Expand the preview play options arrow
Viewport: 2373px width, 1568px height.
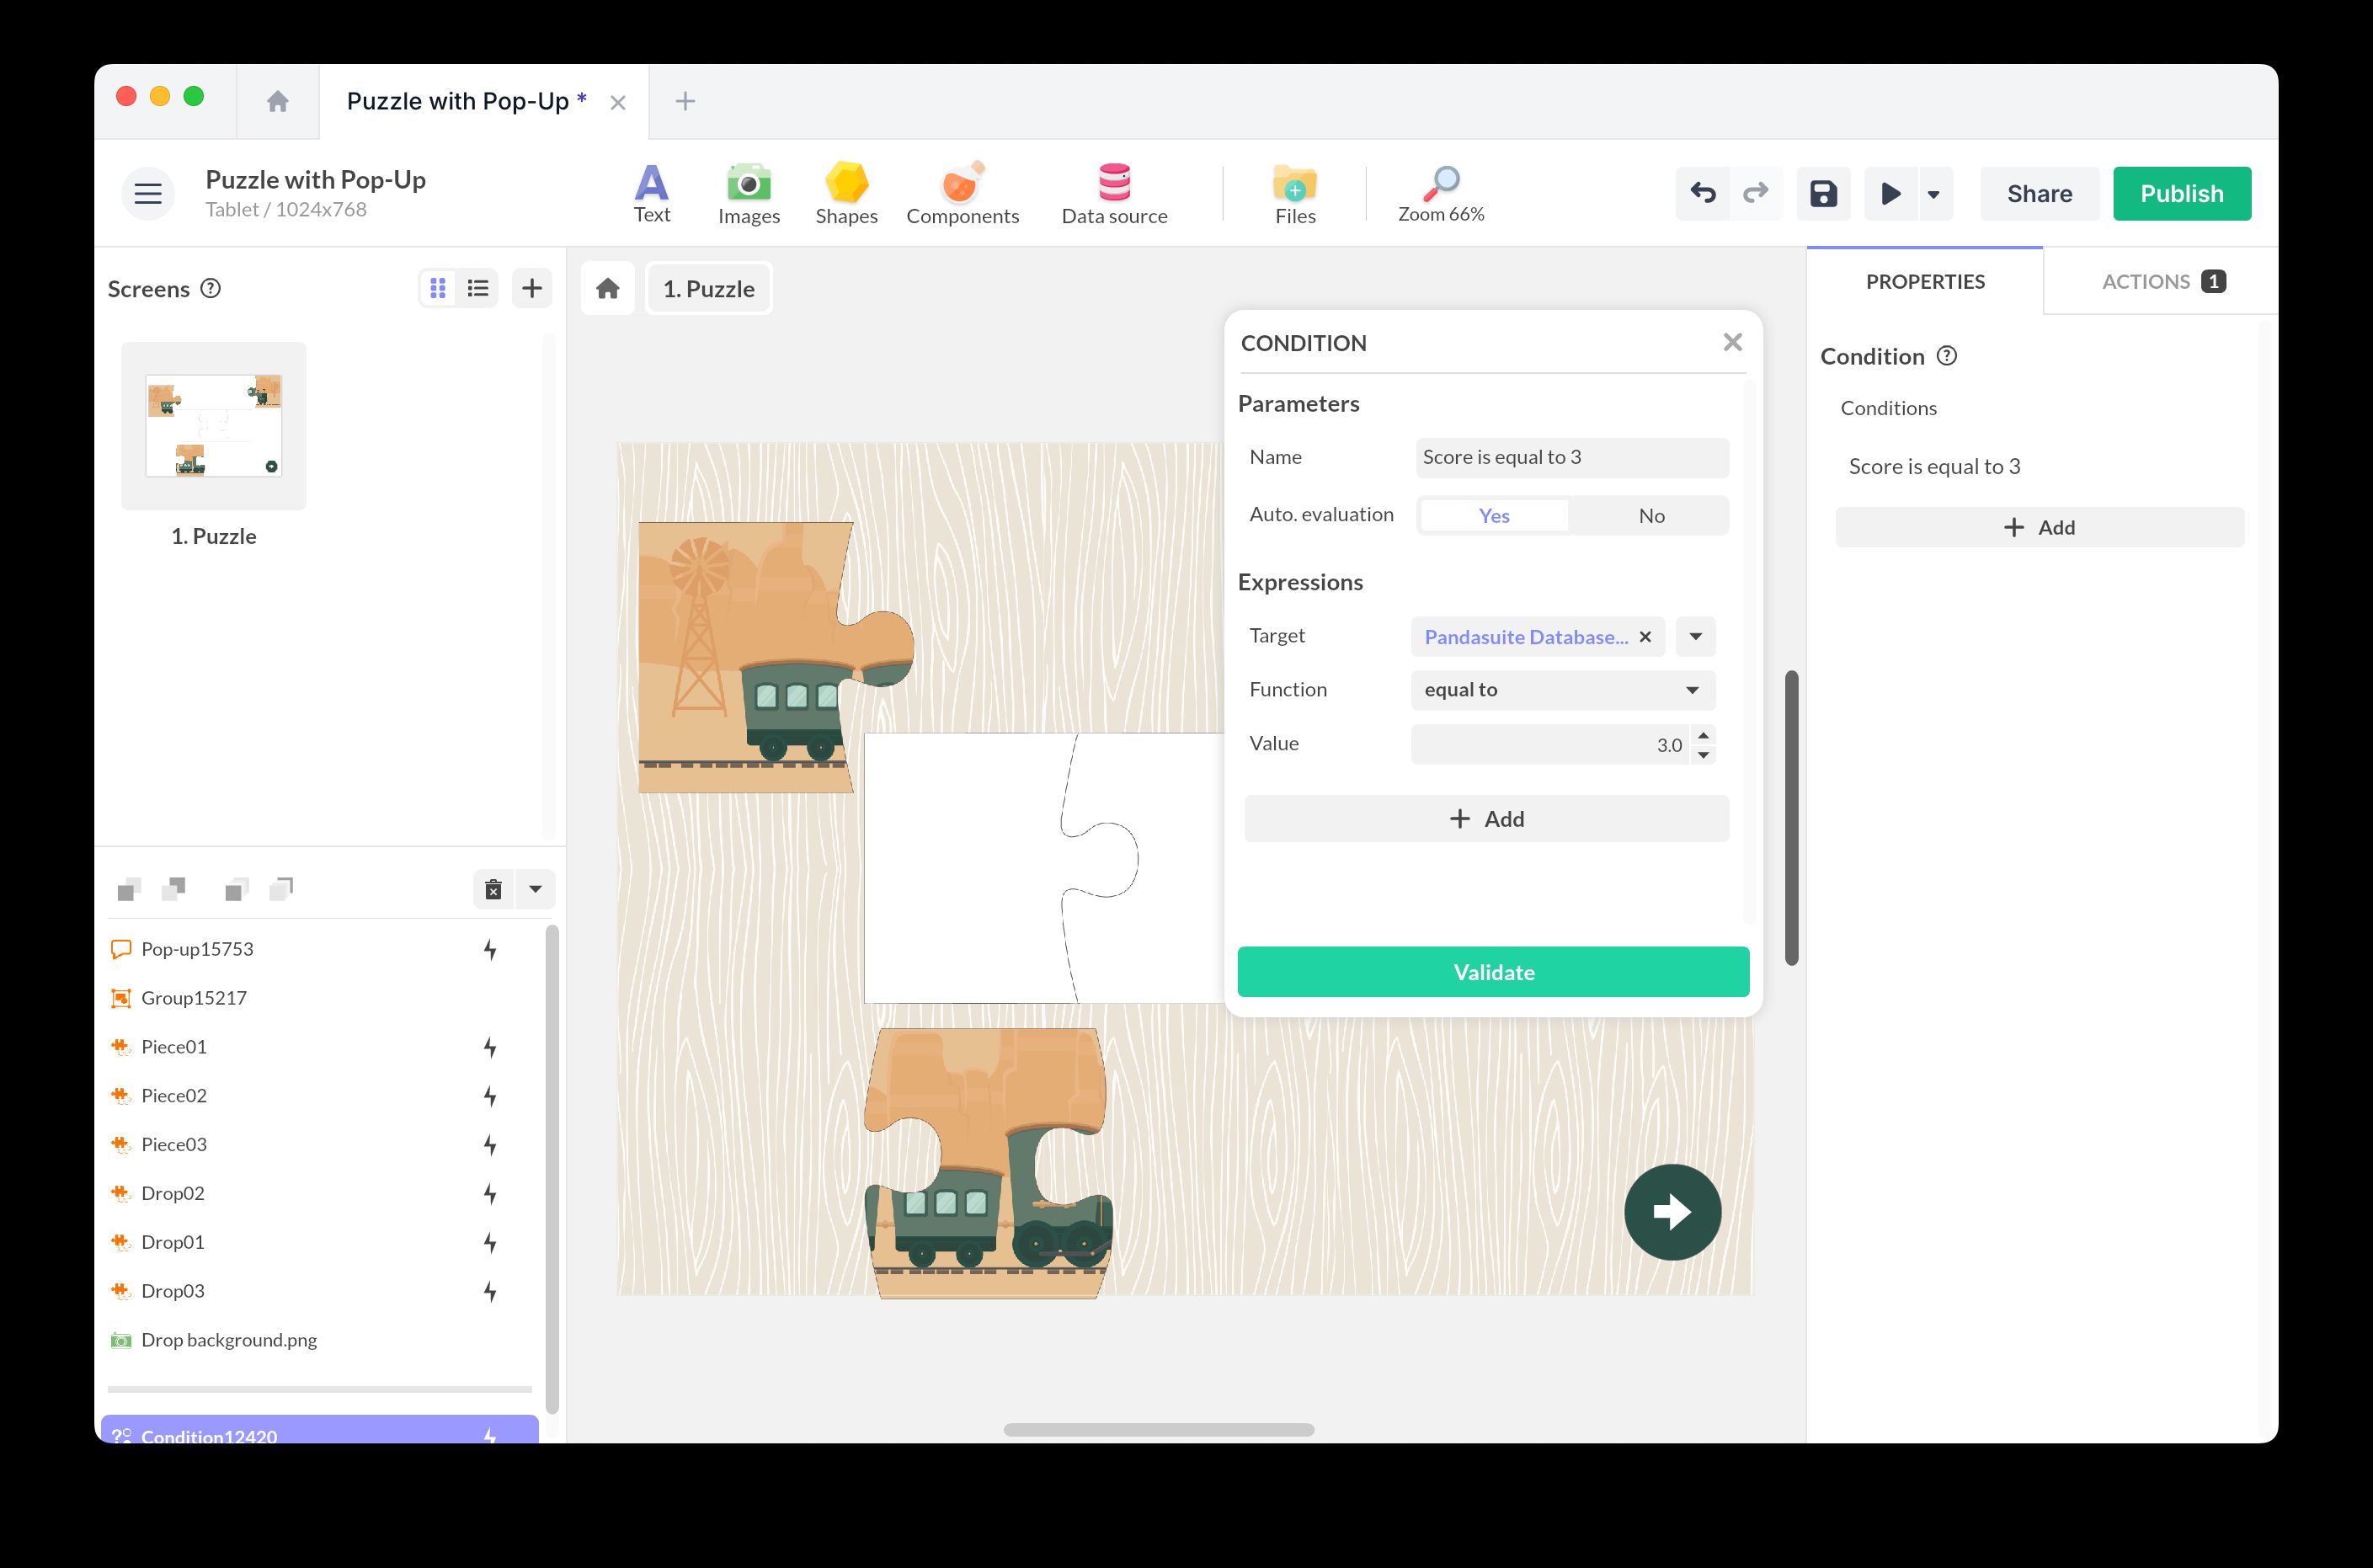[1933, 194]
